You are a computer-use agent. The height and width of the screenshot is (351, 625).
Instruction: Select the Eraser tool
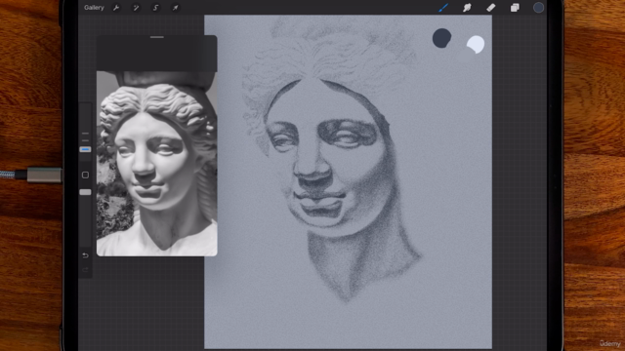[x=490, y=8]
